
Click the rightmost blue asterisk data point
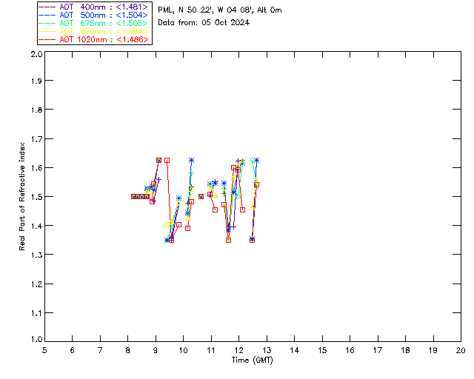pyautogui.click(x=257, y=161)
